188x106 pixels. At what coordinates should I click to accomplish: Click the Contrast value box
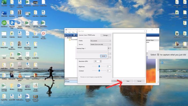tap(109, 71)
